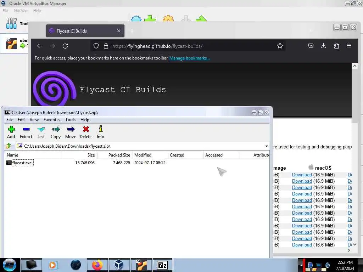The height and width of the screenshot is (272, 363).
Task: Sort archive list by Name column
Action: pyautogui.click(x=33, y=155)
